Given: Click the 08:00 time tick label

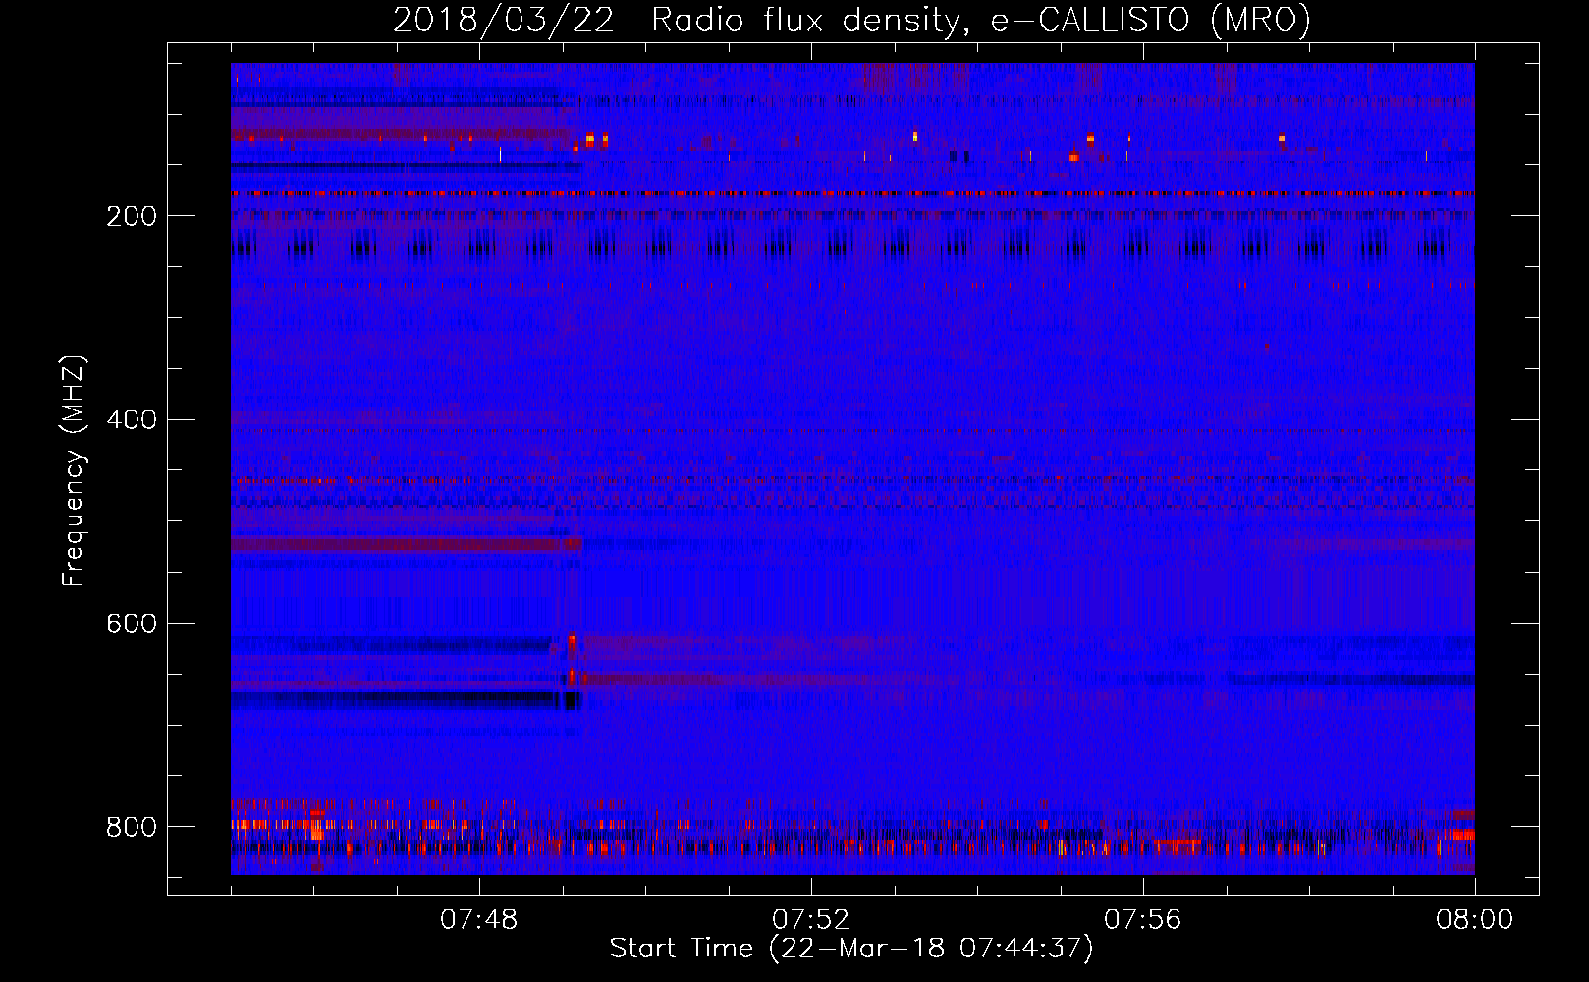Looking at the screenshot, I should [1475, 920].
